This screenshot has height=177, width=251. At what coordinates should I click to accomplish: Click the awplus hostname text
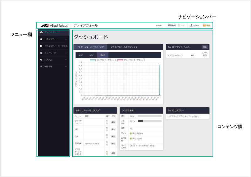(x=159, y=25)
